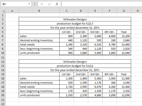142x106 pixels.
Task: Click 'Year' header in row 5
Action: tap(124, 32)
